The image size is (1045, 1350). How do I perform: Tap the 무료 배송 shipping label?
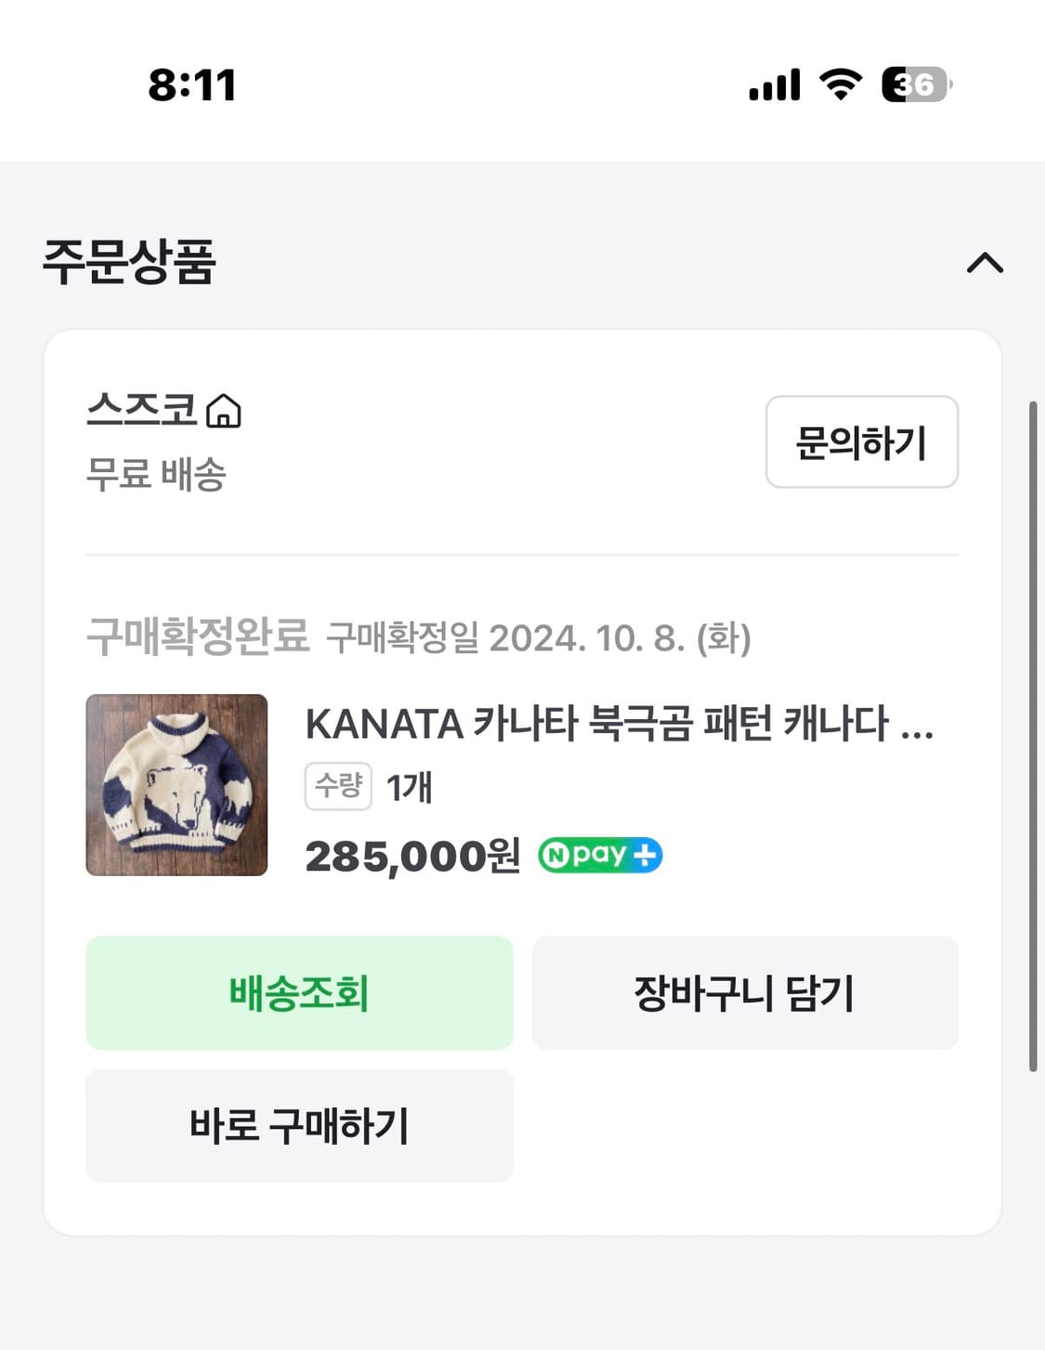coord(156,474)
